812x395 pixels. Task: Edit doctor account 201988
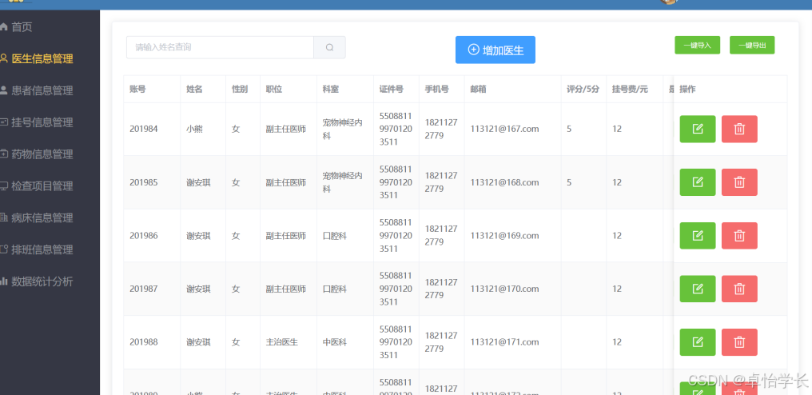[698, 342]
